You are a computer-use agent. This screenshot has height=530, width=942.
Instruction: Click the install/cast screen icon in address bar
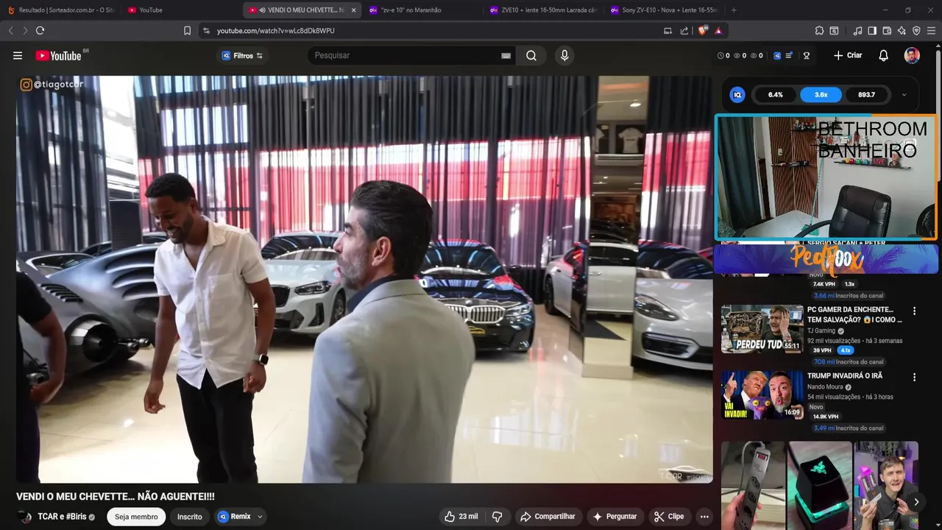[668, 30]
